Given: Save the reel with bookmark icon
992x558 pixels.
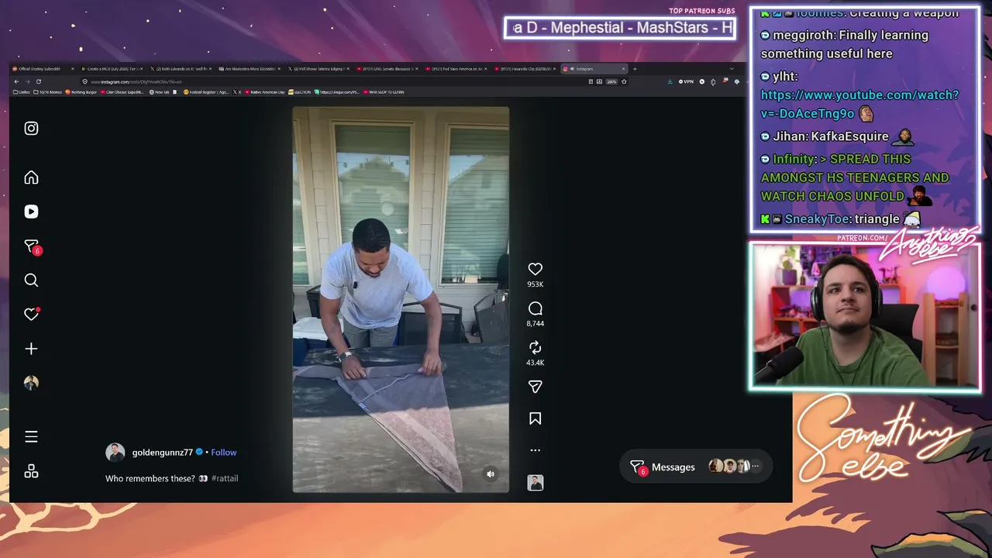Looking at the screenshot, I should click(535, 418).
